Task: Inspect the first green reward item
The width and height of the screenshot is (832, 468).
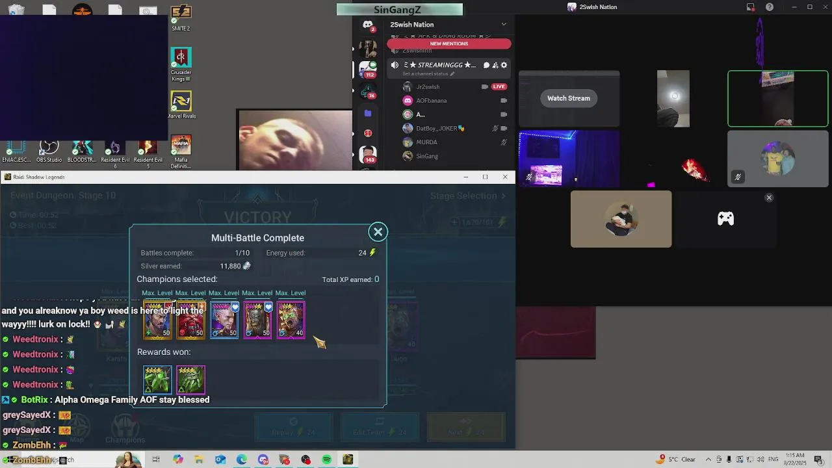Action: pos(157,380)
